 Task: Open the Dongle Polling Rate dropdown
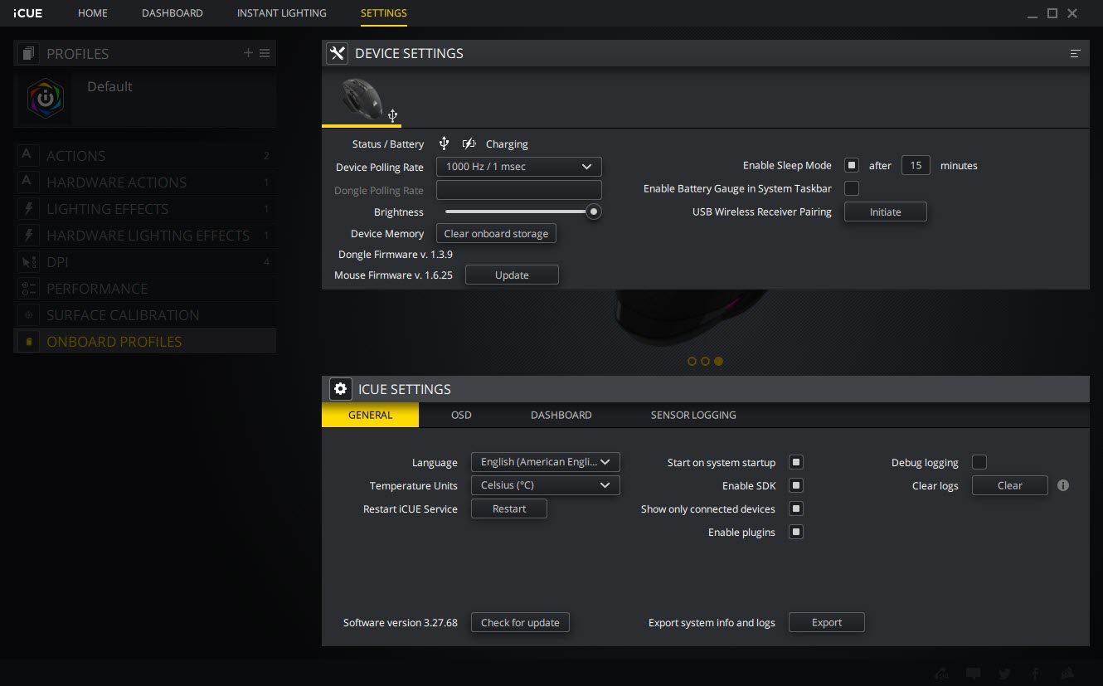(519, 190)
